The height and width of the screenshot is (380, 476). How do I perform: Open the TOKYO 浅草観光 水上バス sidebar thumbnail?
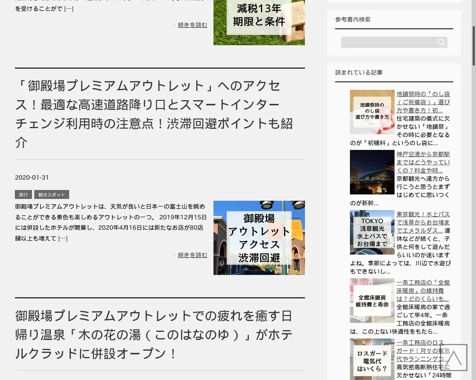tap(372, 232)
